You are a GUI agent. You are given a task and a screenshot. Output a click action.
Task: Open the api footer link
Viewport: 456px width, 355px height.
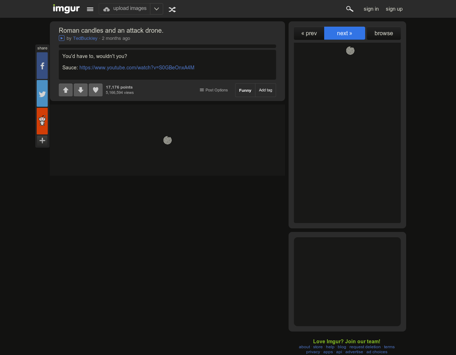point(339,352)
